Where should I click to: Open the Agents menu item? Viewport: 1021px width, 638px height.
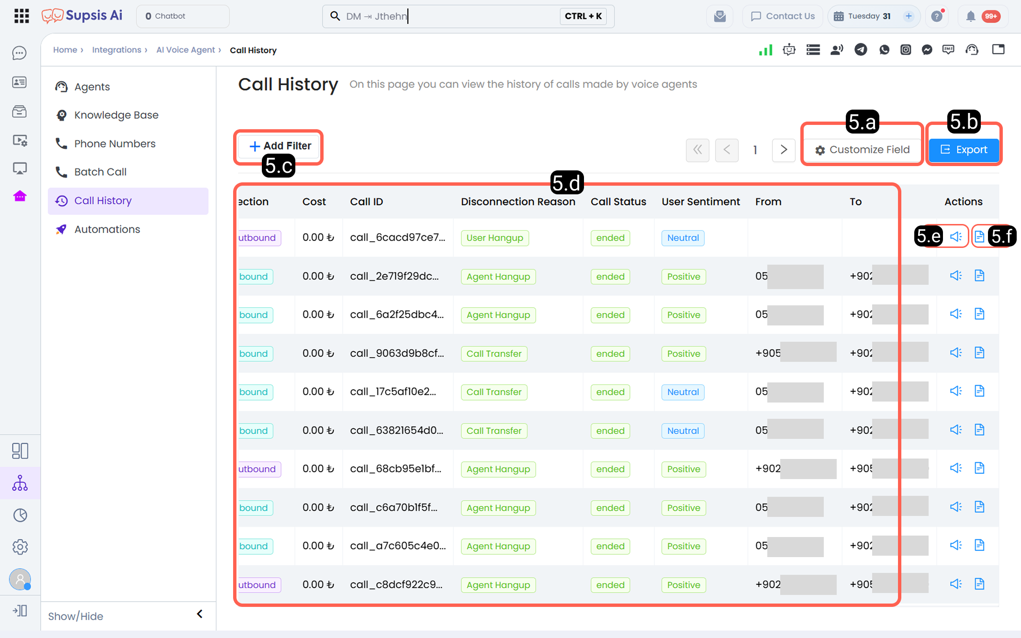[x=128, y=87]
